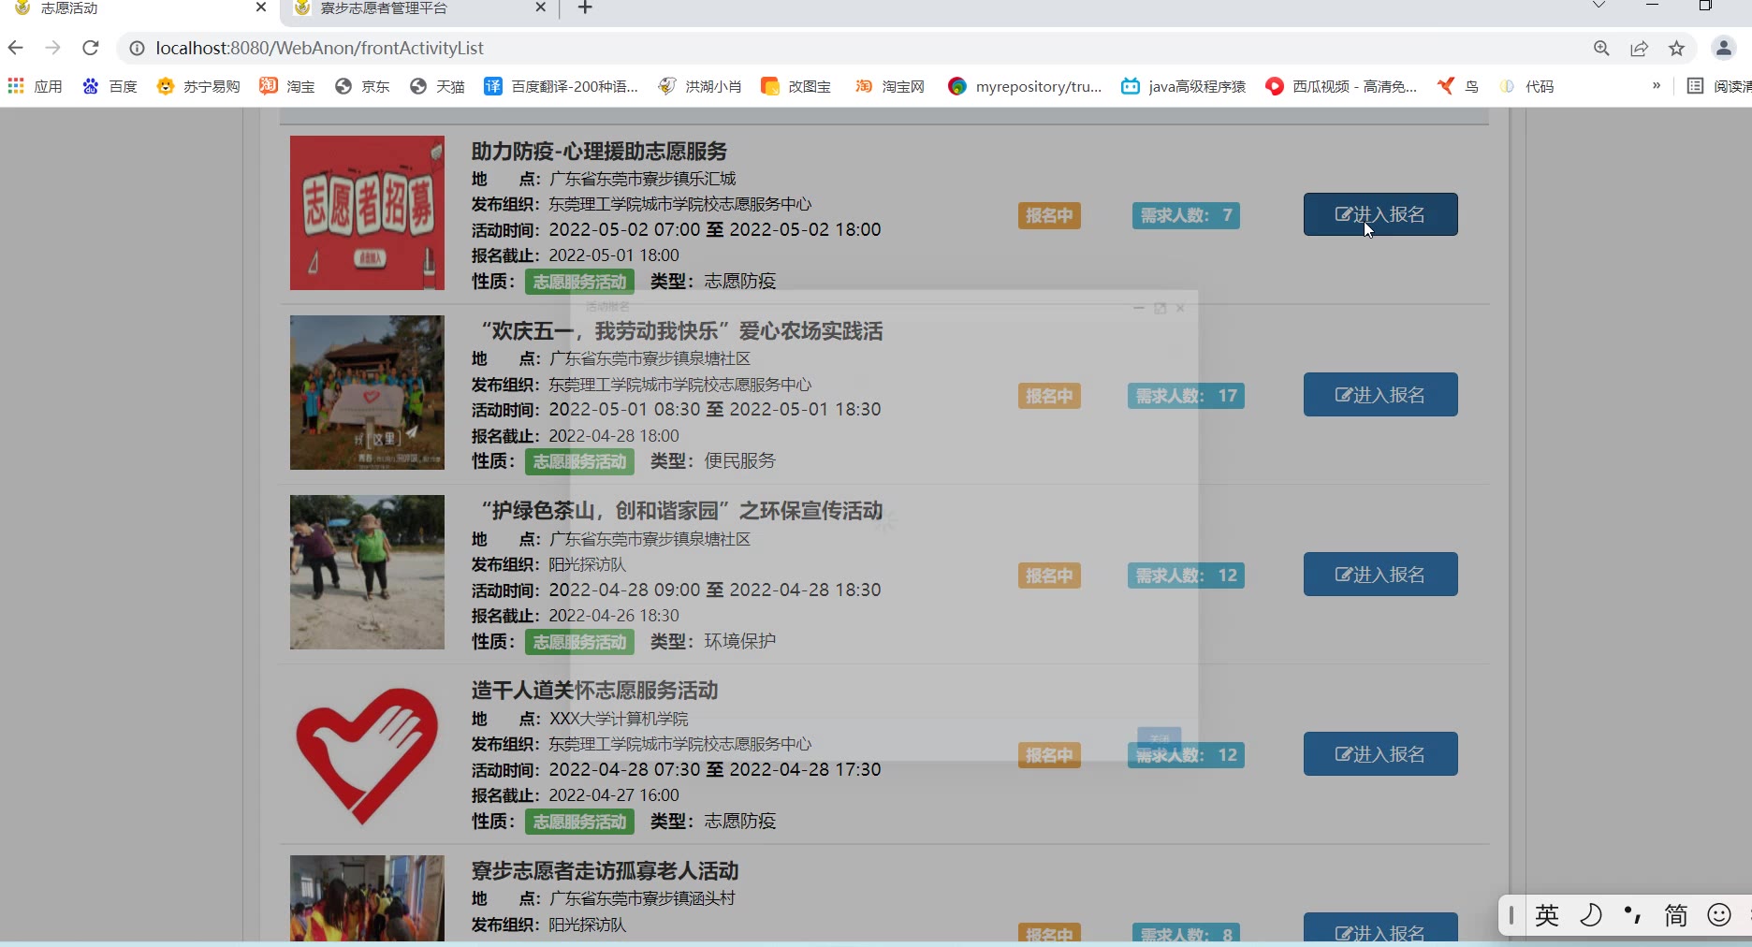Open the myrepository/tru... bookmark
Viewport: 1752px width, 947px height.
click(1025, 86)
